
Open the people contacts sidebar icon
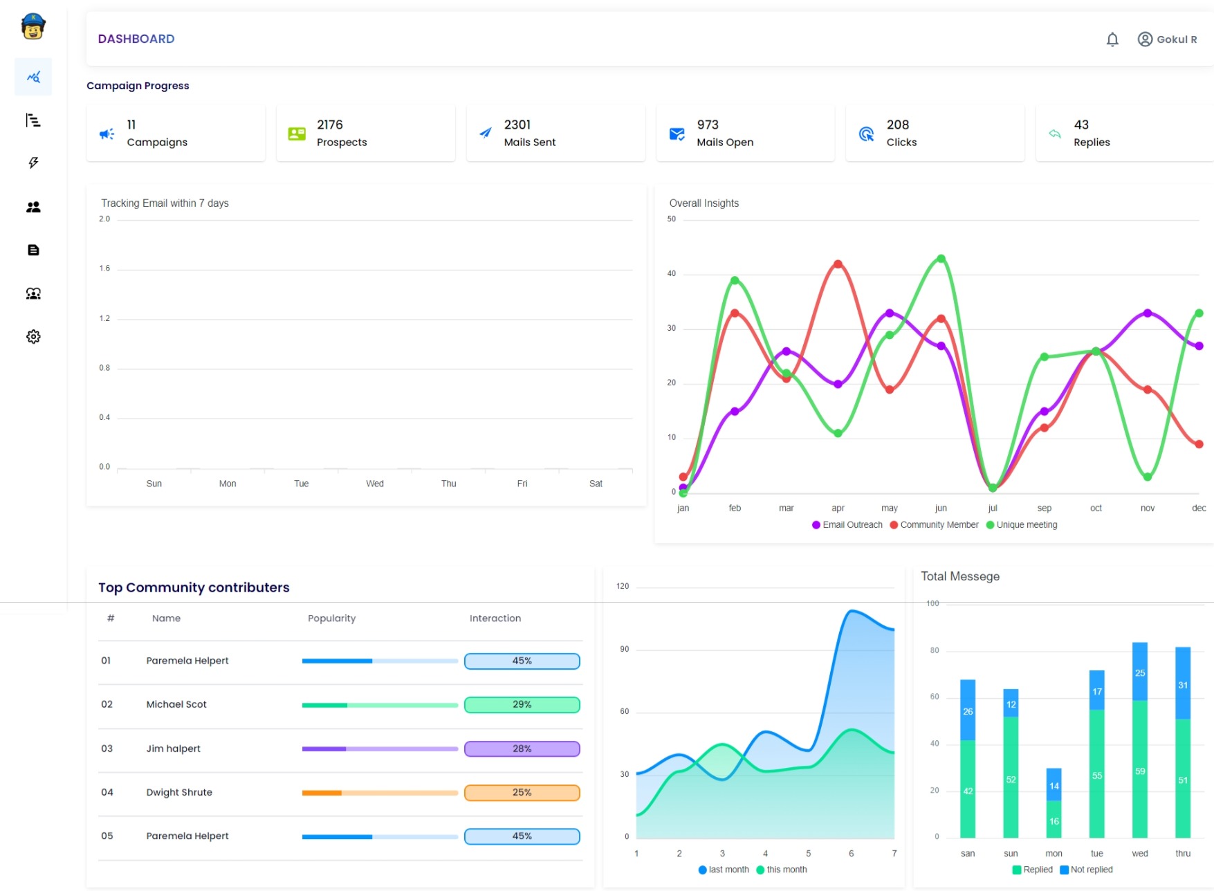[33, 207]
